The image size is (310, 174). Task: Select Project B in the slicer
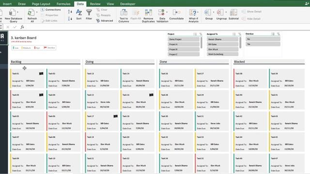(184, 49)
